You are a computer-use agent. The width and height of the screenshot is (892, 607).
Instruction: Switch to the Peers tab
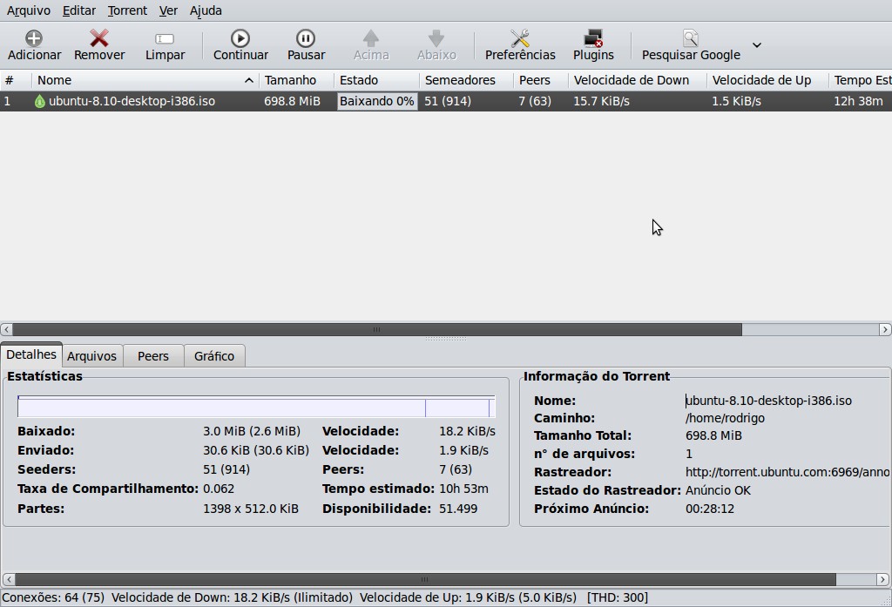click(x=153, y=356)
